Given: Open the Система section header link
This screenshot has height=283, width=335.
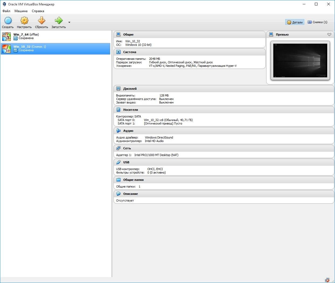Looking at the screenshot, I should pos(130,52).
